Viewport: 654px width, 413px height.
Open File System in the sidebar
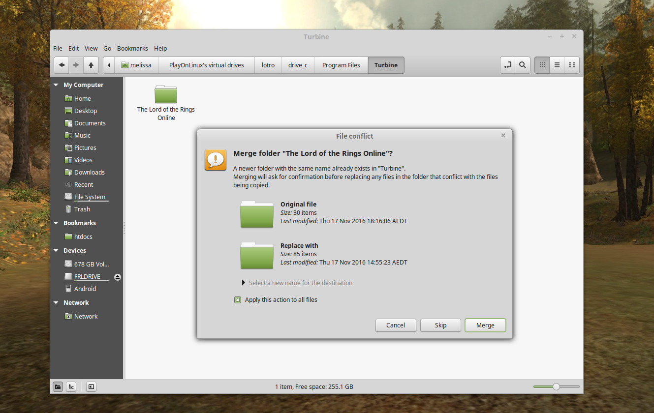[88, 197]
